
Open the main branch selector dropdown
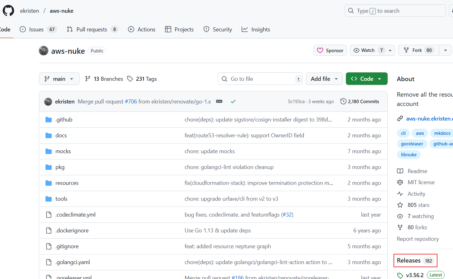59,79
